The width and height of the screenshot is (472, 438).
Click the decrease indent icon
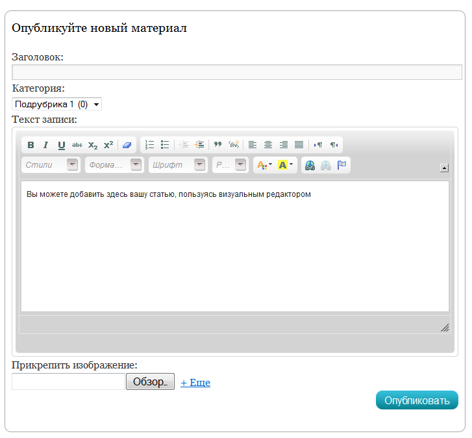click(x=183, y=145)
